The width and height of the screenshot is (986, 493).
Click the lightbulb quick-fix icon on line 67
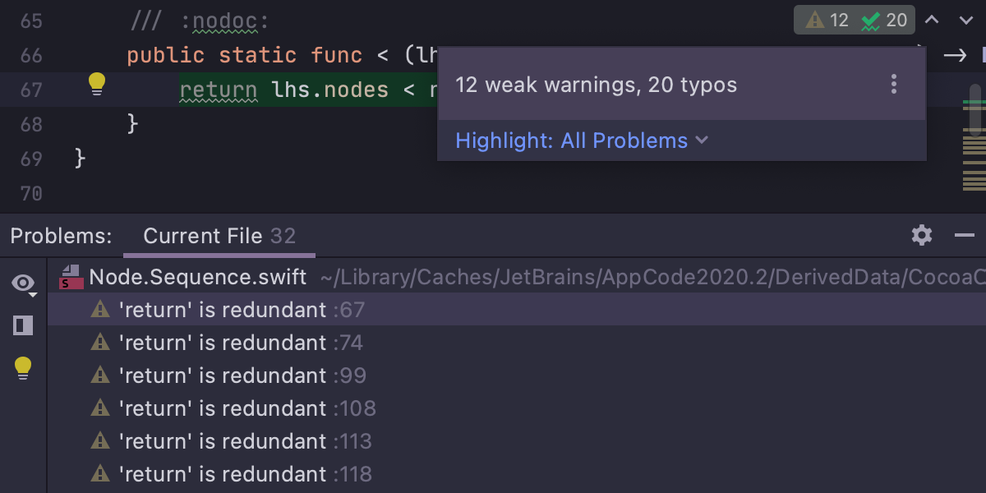97,83
